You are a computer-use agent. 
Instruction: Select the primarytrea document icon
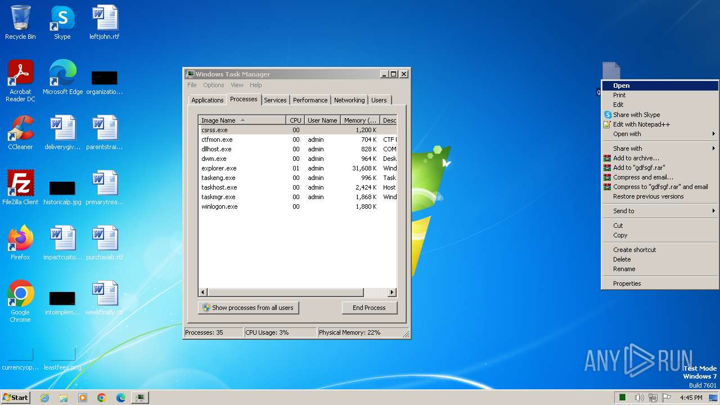(x=105, y=188)
